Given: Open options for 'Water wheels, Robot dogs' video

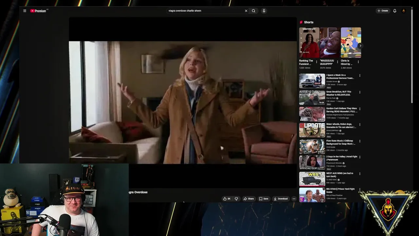Looking at the screenshot, I should pyautogui.click(x=360, y=125).
